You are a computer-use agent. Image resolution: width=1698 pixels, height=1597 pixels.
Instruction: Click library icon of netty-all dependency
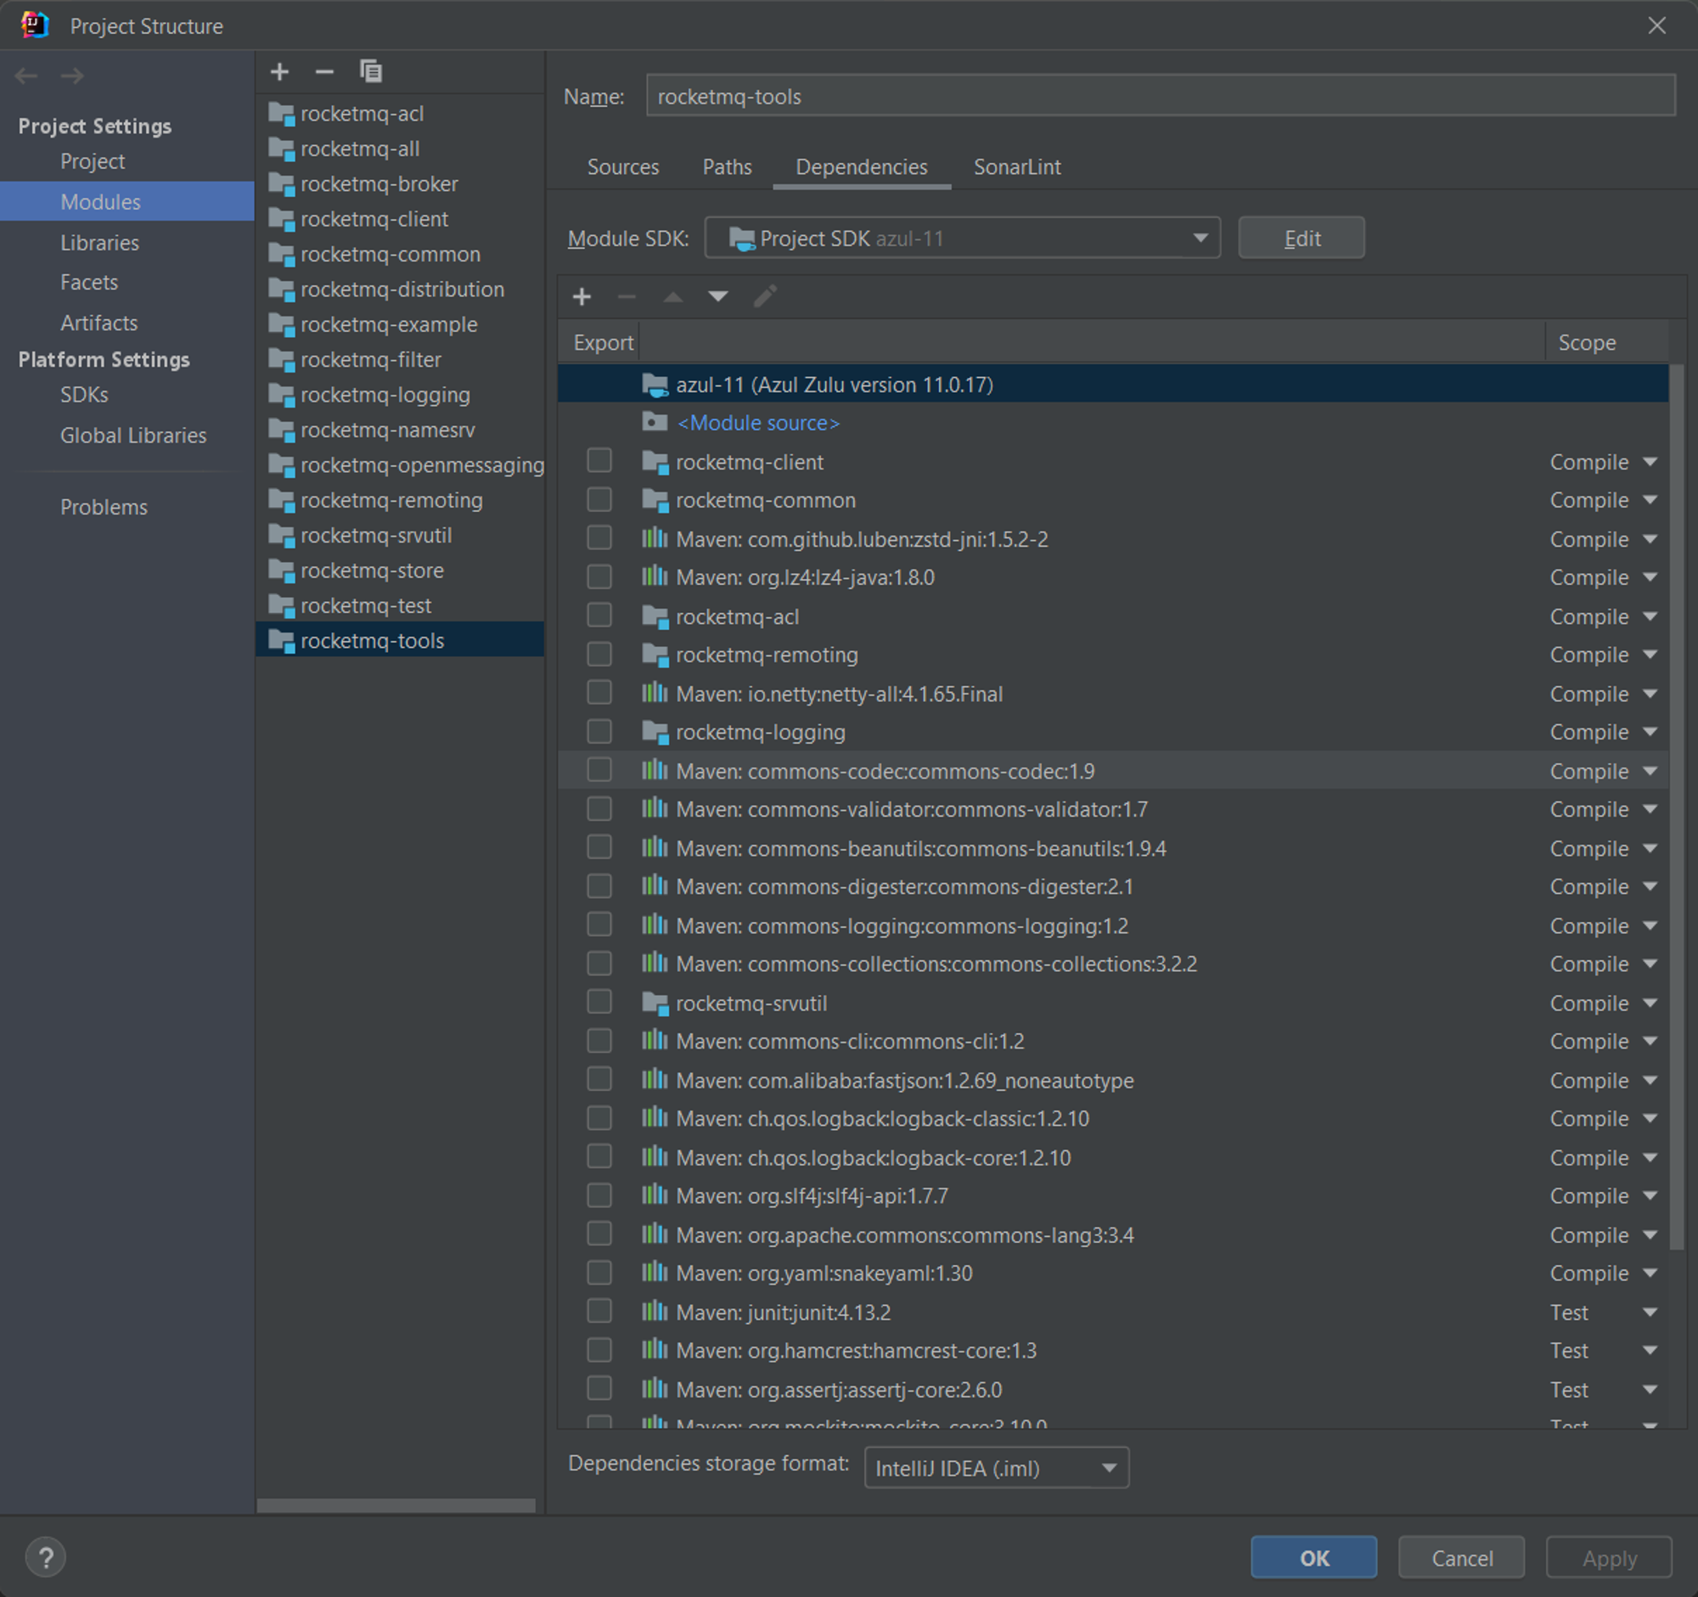(x=655, y=693)
